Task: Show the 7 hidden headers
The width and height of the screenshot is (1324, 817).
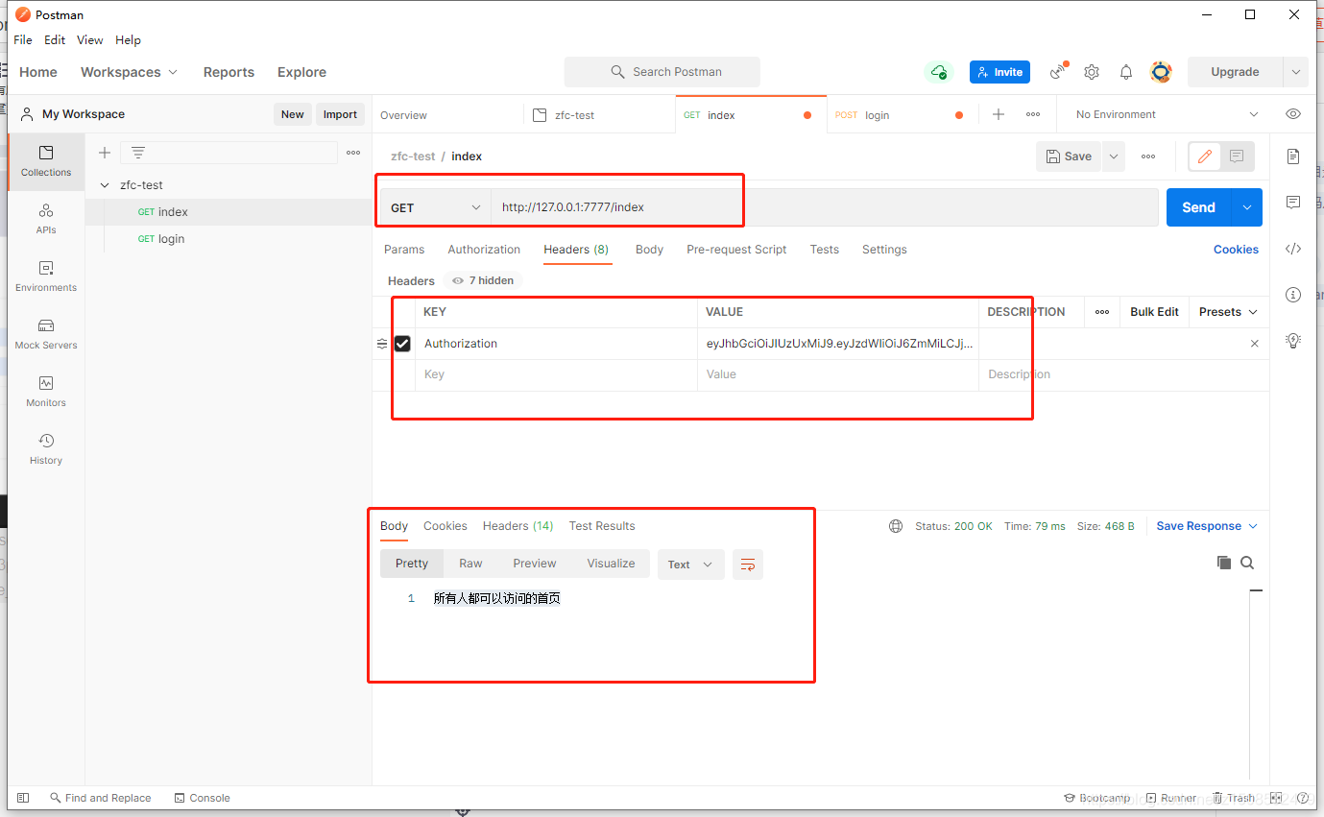Action: 483,280
